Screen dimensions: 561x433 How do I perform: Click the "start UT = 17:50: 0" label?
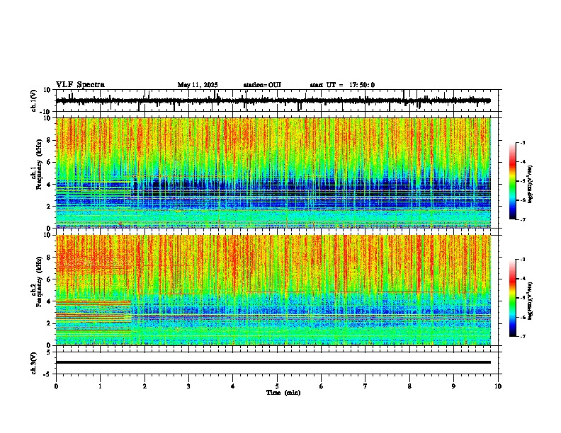342,85
